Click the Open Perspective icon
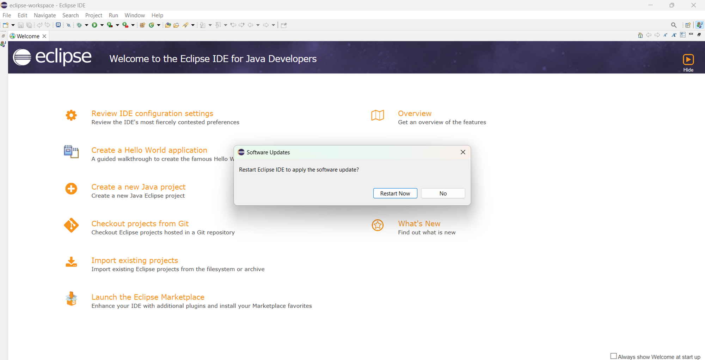The image size is (705, 360). click(x=687, y=25)
